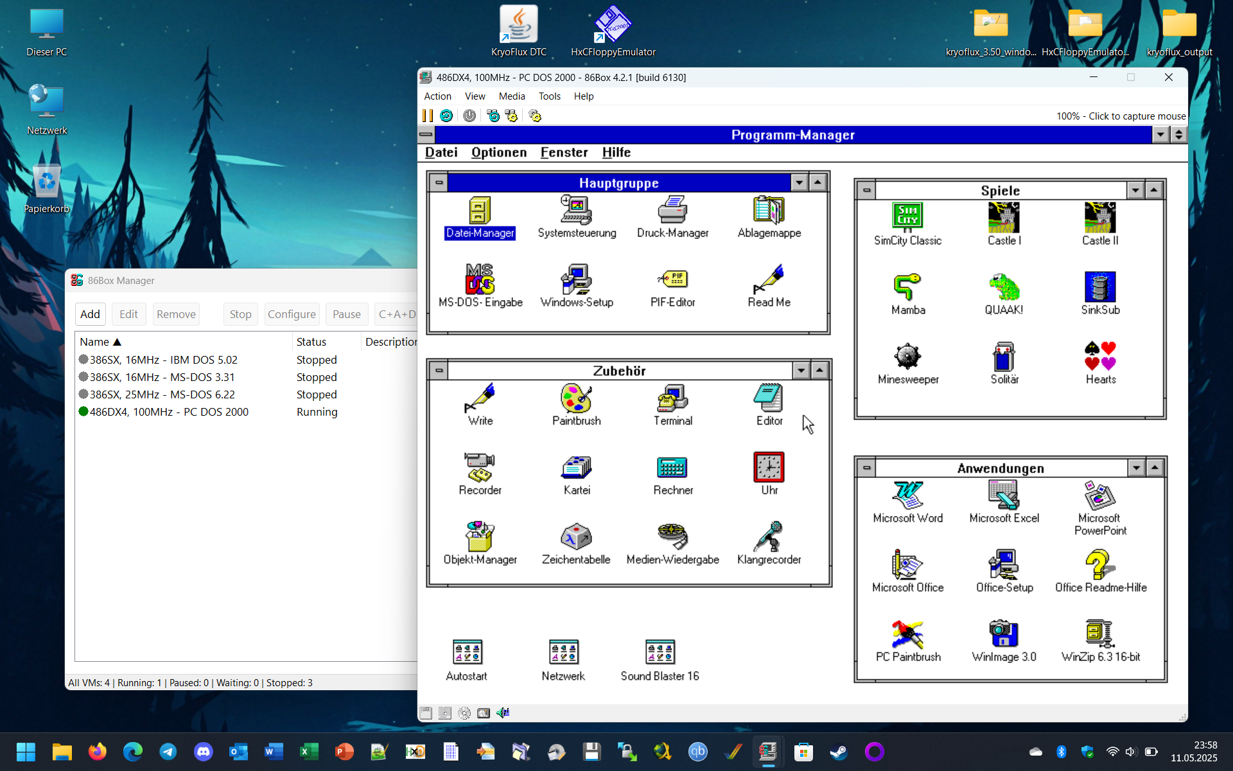The image size is (1233, 771).
Task: Select Klangrecorder microphone icon
Action: 769,544
